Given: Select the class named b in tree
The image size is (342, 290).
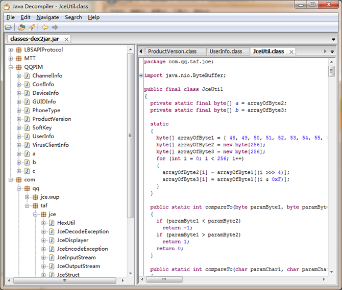Looking at the screenshot, I should [x=34, y=163].
